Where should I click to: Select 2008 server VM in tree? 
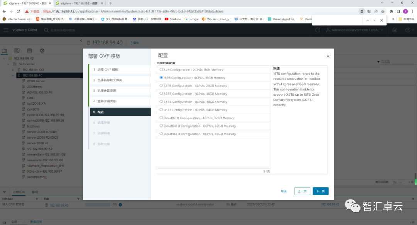click(x=36, y=81)
